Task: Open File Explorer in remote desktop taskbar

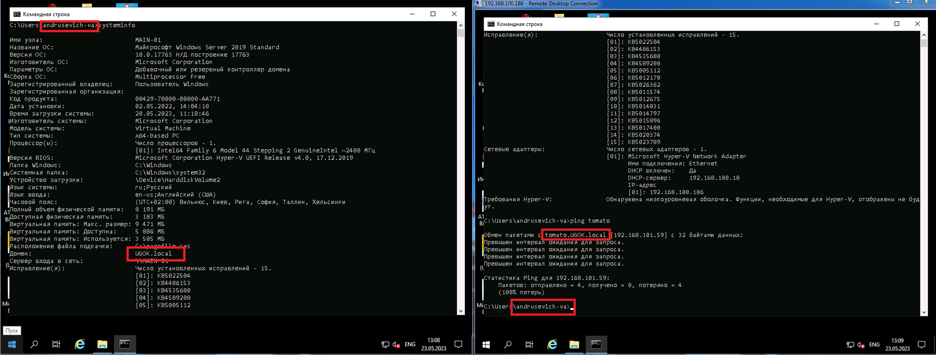Action: tap(574, 345)
